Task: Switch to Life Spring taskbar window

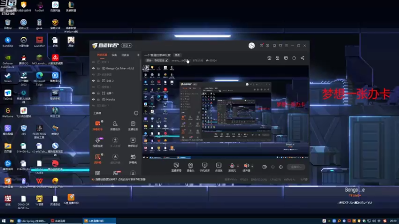Action: pos(32,221)
